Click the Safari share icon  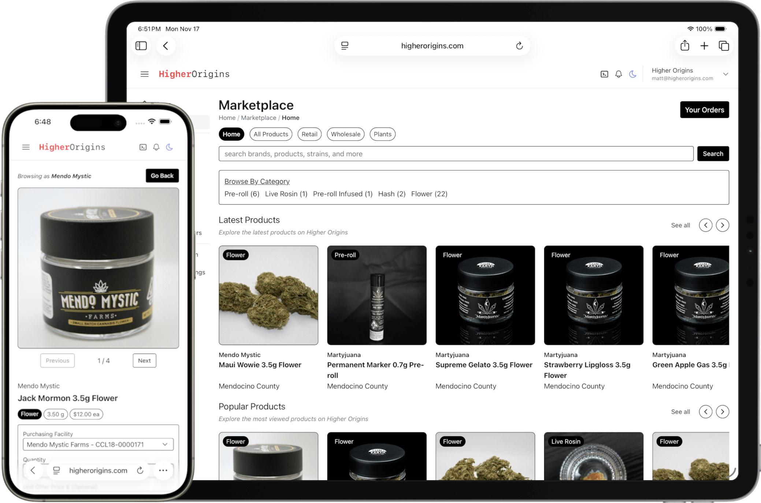684,45
